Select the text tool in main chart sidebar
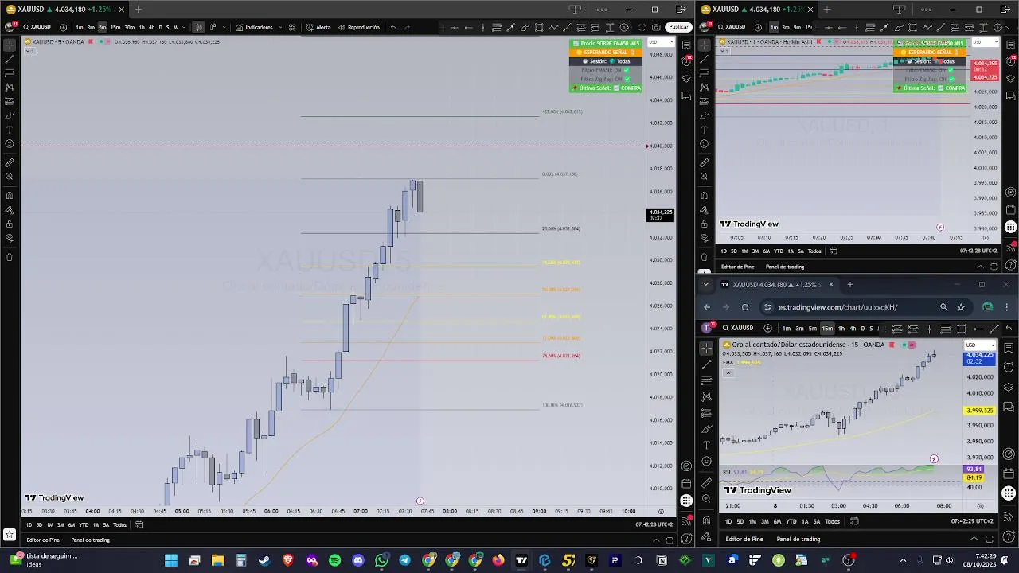Viewport: 1019px width, 573px height. tap(10, 130)
